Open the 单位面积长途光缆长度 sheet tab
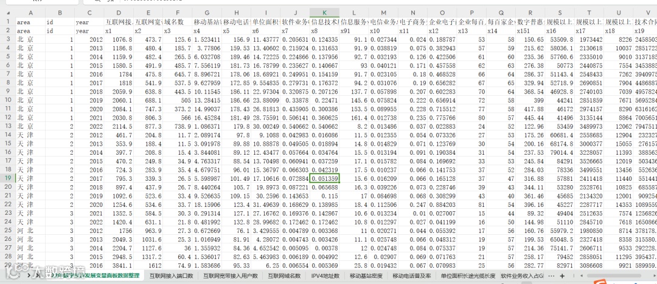Screen dimensions: 657x284 (468, 276)
